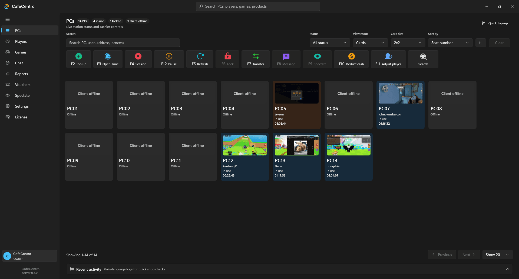519x279 pixels.
Task: Click the Next page button
Action: (x=469, y=255)
